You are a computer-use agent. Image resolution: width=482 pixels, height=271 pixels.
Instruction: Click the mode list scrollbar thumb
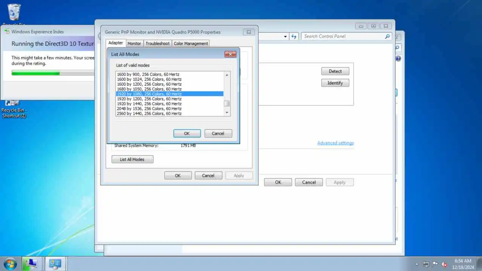pyautogui.click(x=227, y=104)
